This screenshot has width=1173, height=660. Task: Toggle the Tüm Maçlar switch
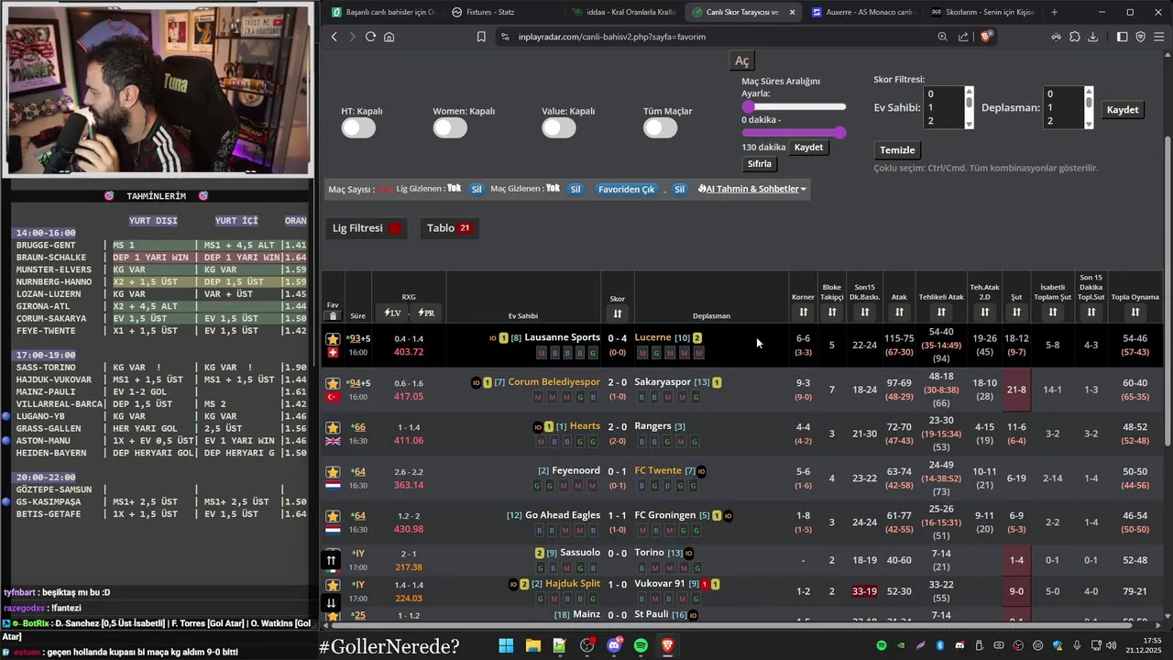(x=660, y=128)
